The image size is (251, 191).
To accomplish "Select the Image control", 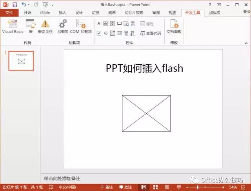I will (126, 24).
